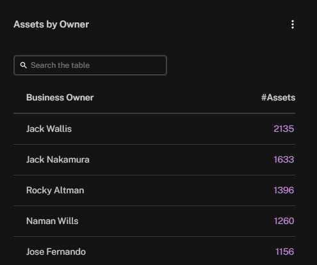Viewport: 317px width, 265px height.
Task: Select the Jack Wallis row
Action: pyautogui.click(x=154, y=129)
